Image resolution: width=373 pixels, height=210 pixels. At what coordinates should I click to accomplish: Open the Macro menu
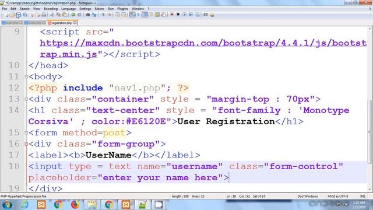point(99,9)
